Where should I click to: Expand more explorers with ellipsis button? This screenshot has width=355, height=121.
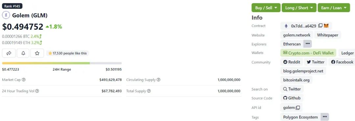pos(307,44)
